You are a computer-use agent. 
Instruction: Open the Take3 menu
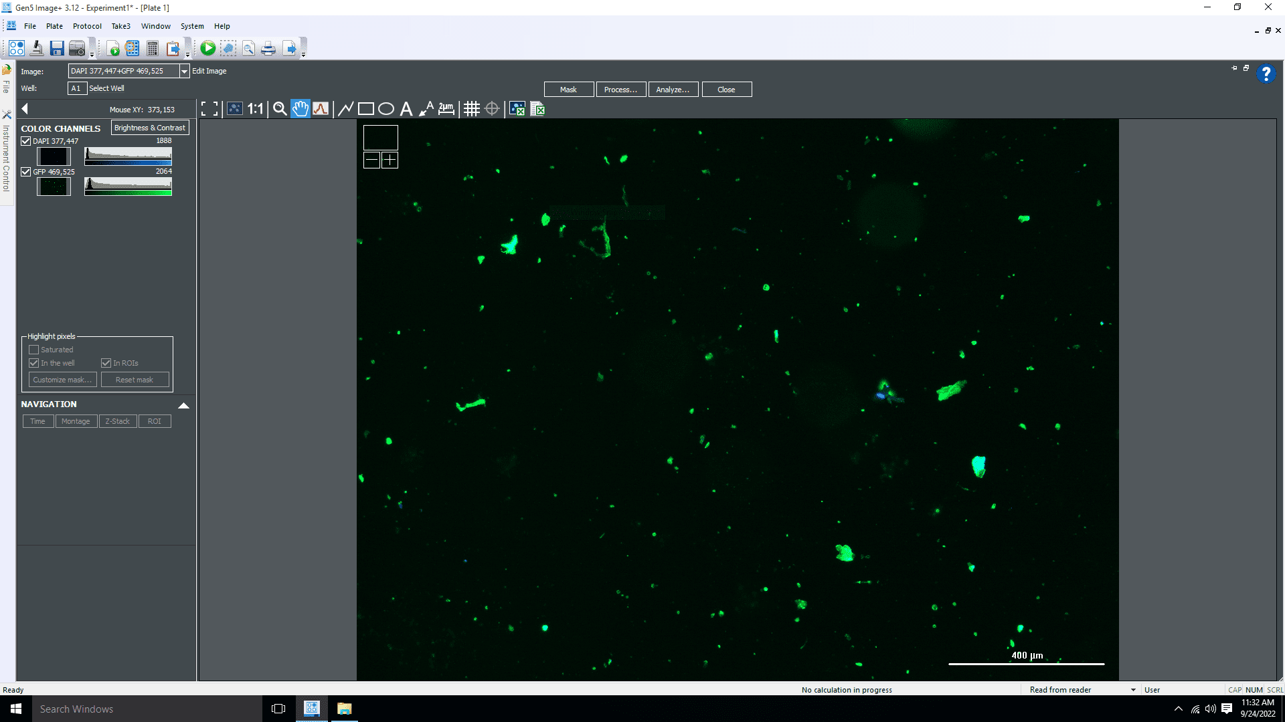coord(120,26)
